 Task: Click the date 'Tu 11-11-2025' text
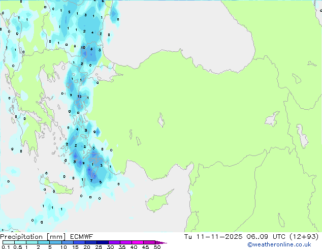coord(213,237)
